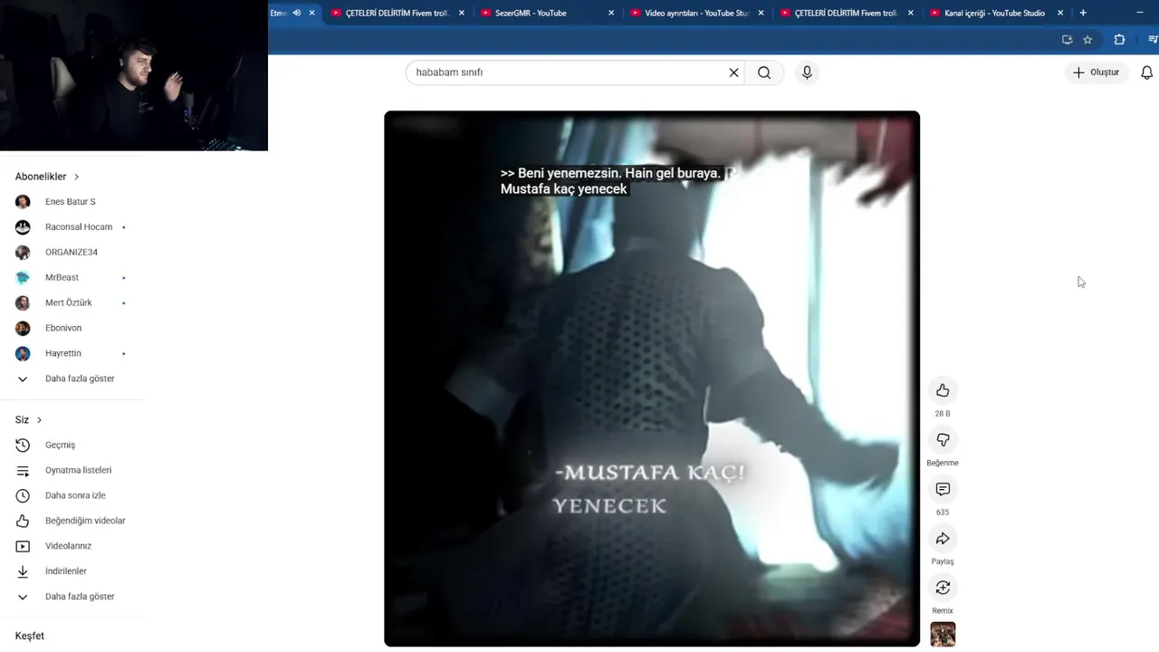Open Enes Batur S subscription
Viewport: 1159px width, 652px height.
tap(72, 202)
